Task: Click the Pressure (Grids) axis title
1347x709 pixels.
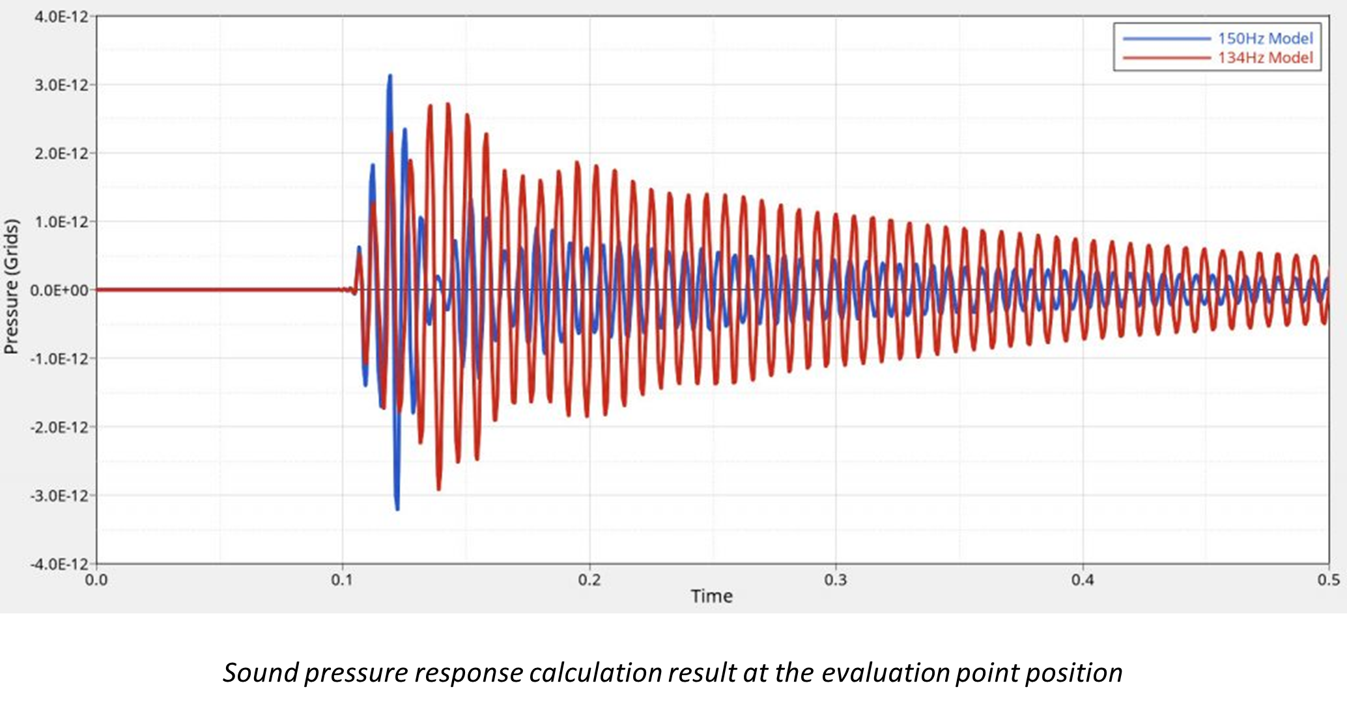Action: 11,287
